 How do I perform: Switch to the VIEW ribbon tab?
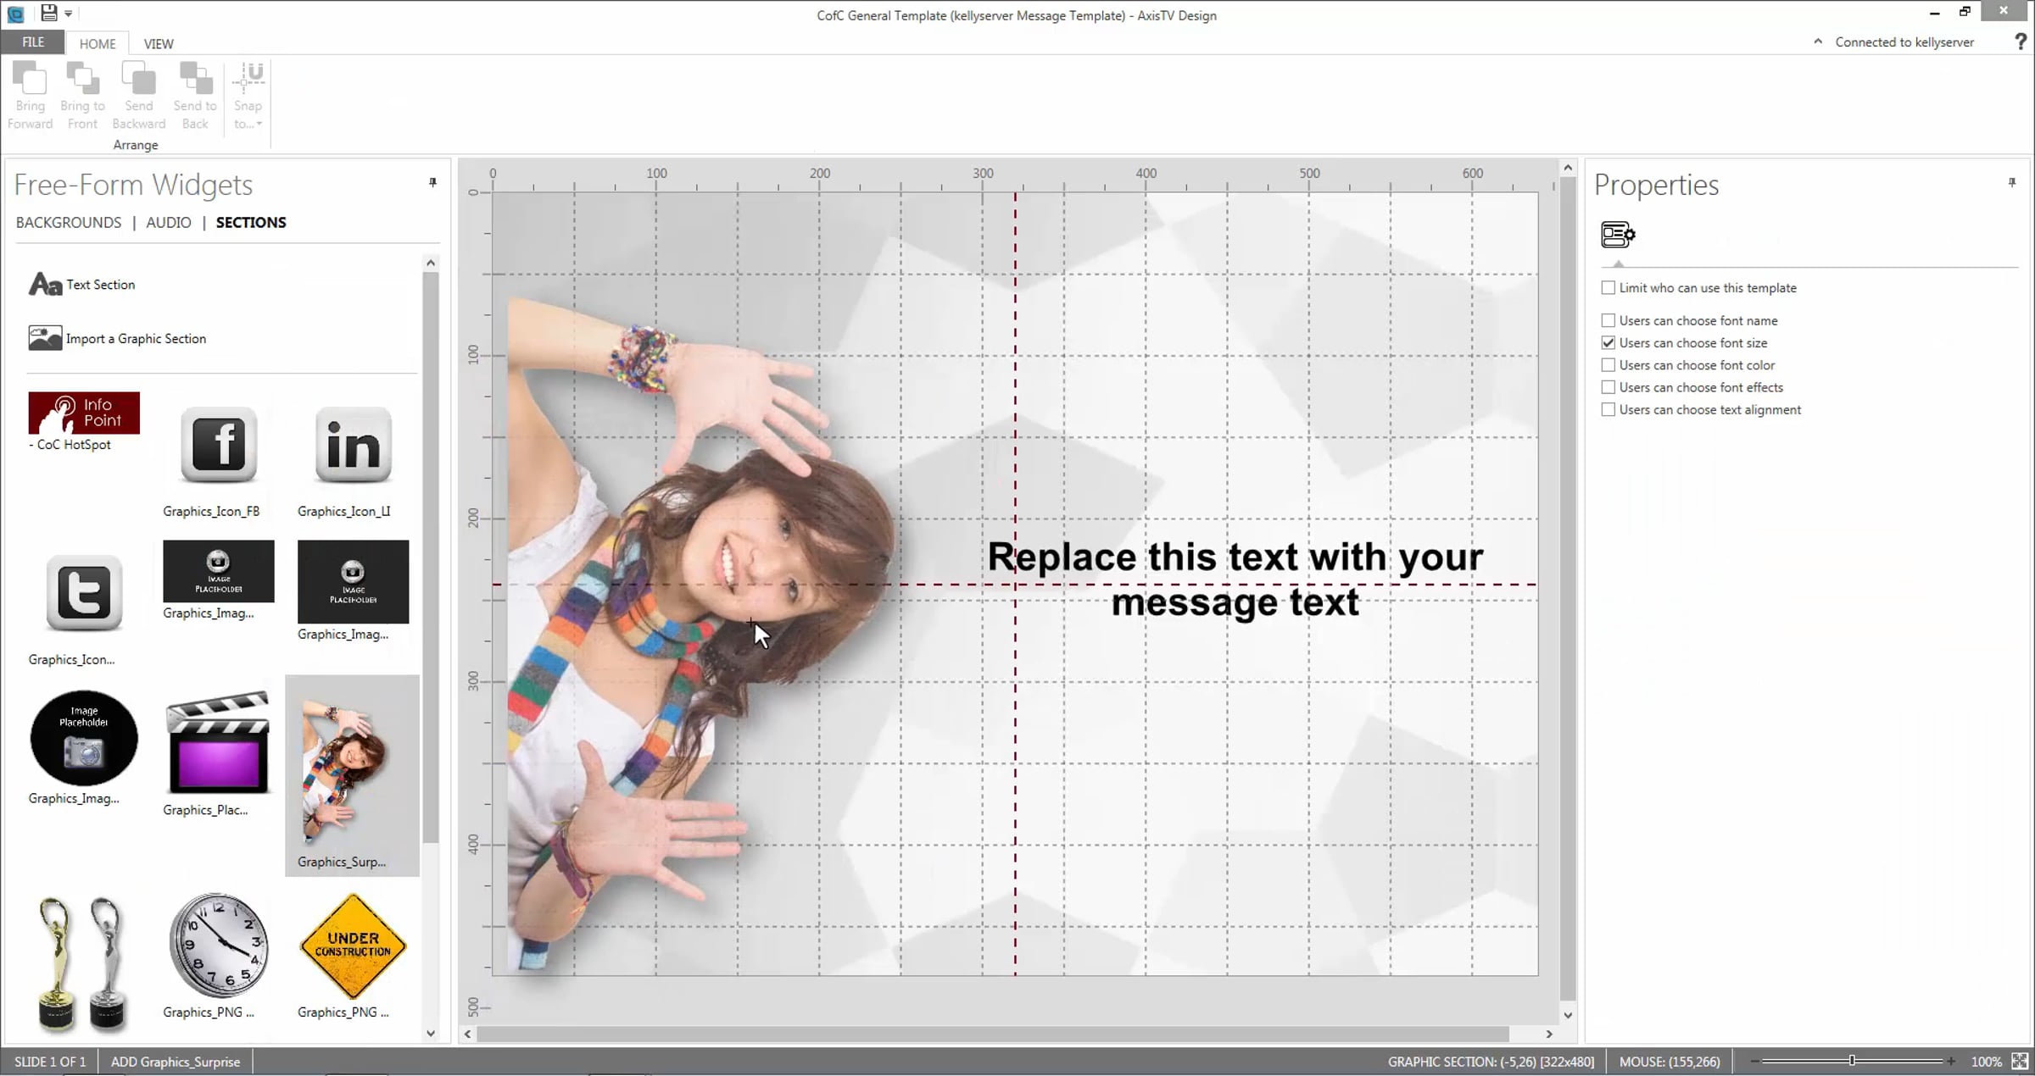[x=159, y=44]
